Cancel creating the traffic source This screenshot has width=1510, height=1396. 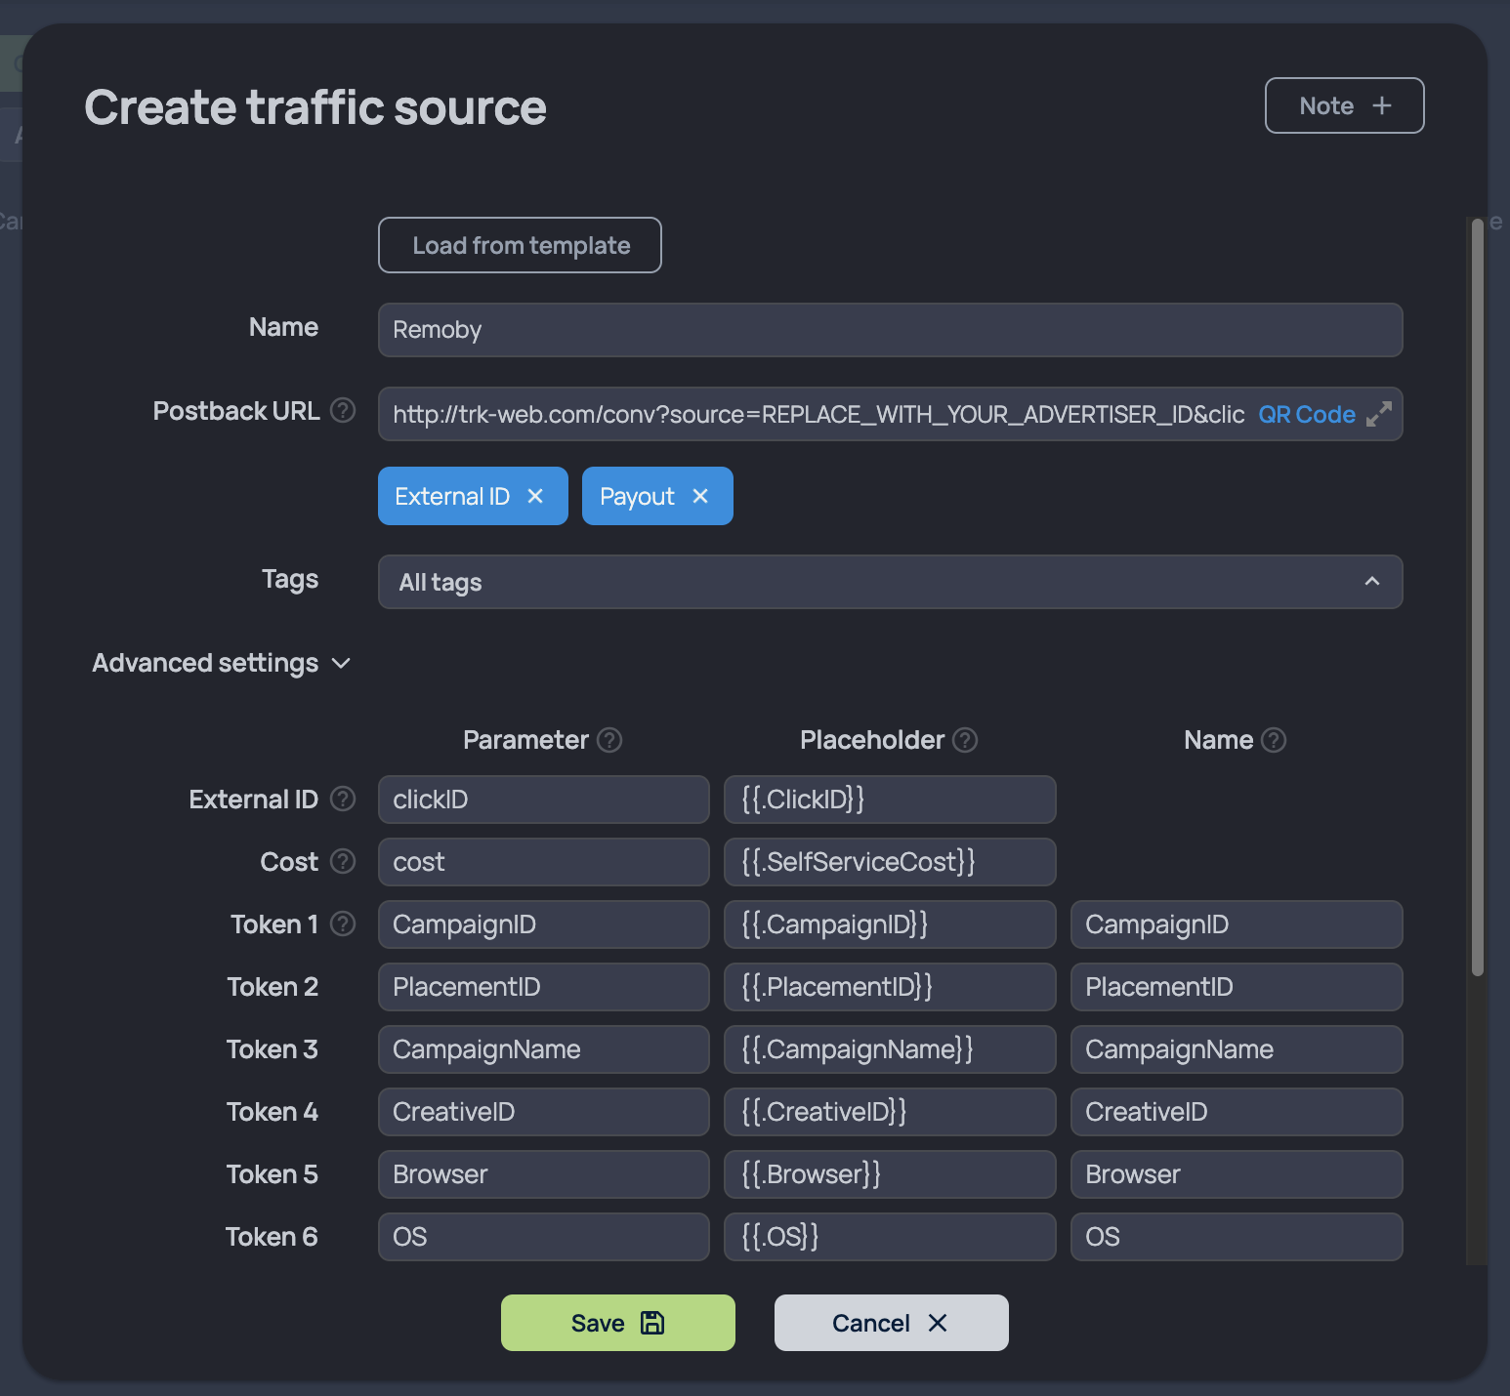(892, 1323)
